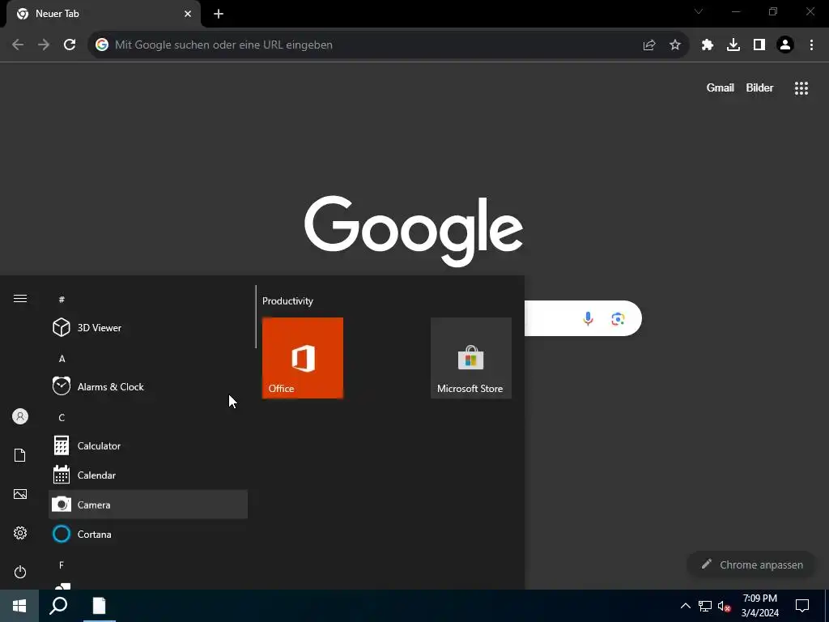829x622 pixels.
Task: Start voice search with microphone
Action: [x=588, y=318]
